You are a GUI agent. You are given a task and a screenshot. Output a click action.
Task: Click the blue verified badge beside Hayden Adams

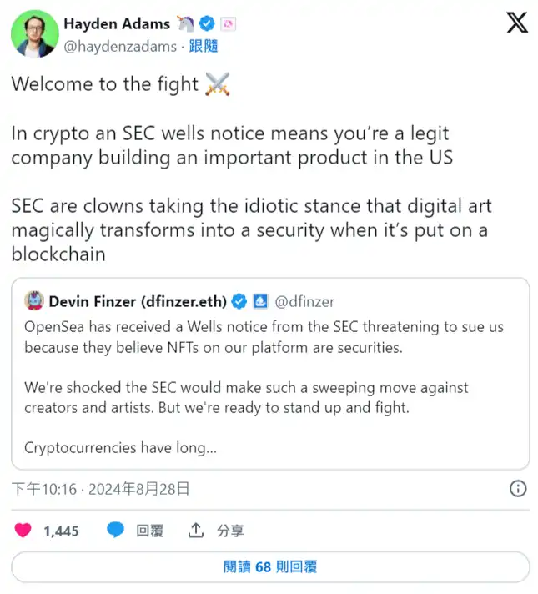(209, 23)
